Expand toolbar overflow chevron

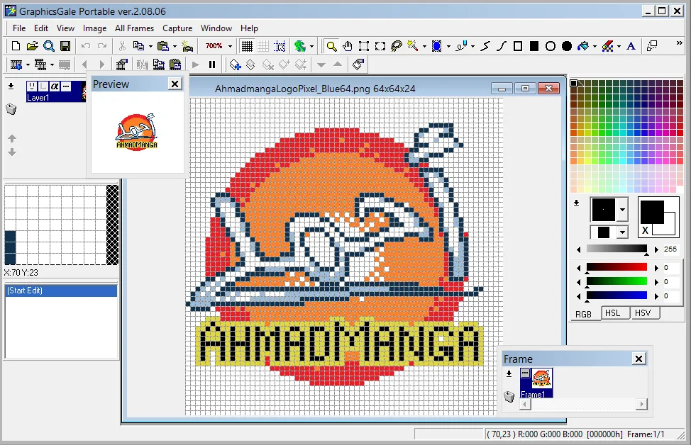(x=679, y=43)
